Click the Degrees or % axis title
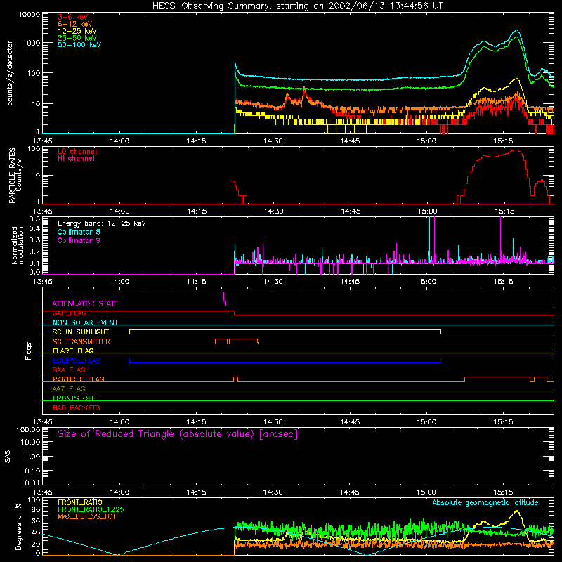The width and height of the screenshot is (562, 562). [19, 526]
